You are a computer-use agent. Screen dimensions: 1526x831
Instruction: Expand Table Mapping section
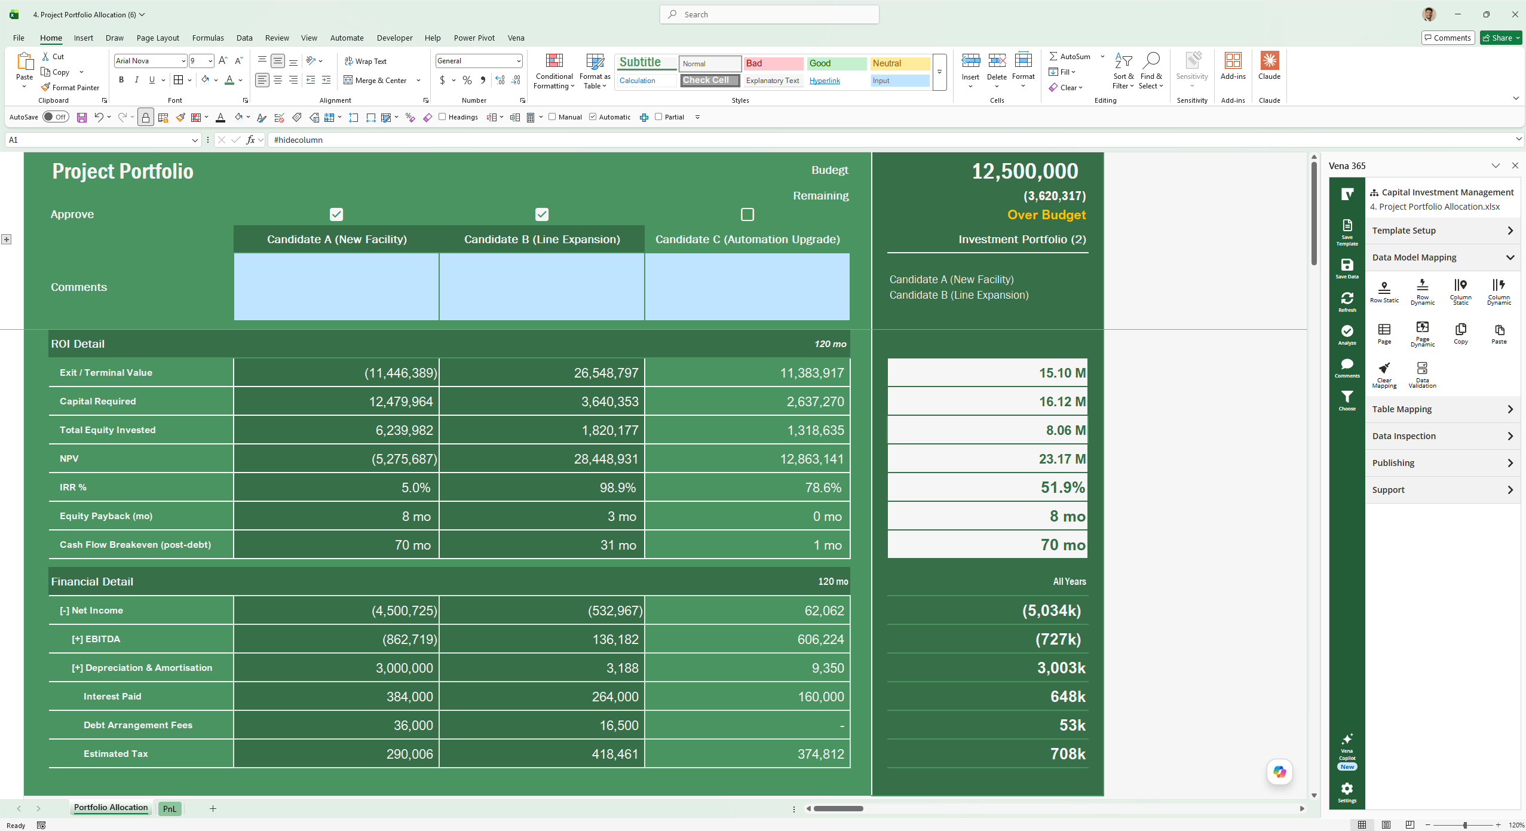(1442, 409)
